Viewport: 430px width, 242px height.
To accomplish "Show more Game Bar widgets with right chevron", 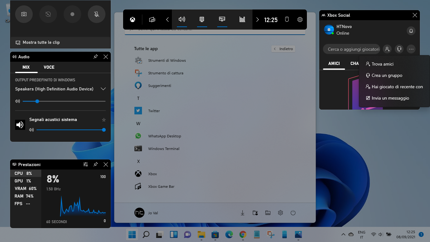I will (x=257, y=20).
